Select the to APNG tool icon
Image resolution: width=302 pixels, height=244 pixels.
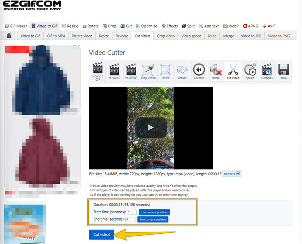[x=131, y=71]
